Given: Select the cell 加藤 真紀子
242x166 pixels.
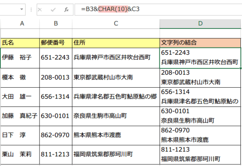Looking at the screenshot, I should coord(20,116).
